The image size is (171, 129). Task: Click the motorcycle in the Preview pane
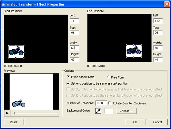(19, 103)
